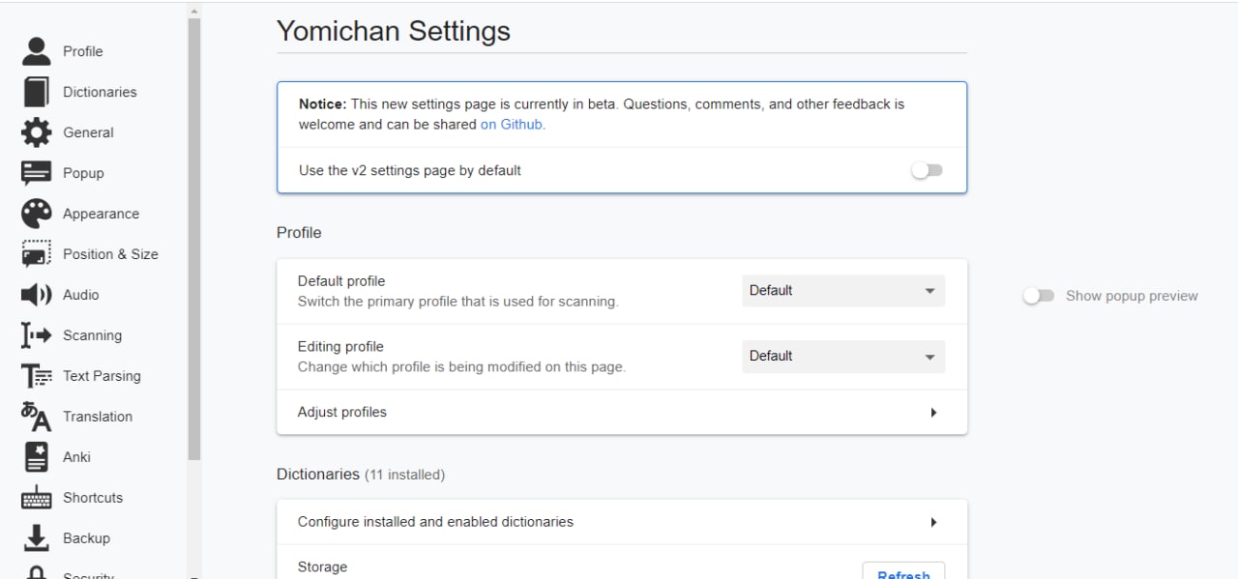Image resolution: width=1238 pixels, height=579 pixels.
Task: Click the Appearance palette icon
Action: [37, 214]
